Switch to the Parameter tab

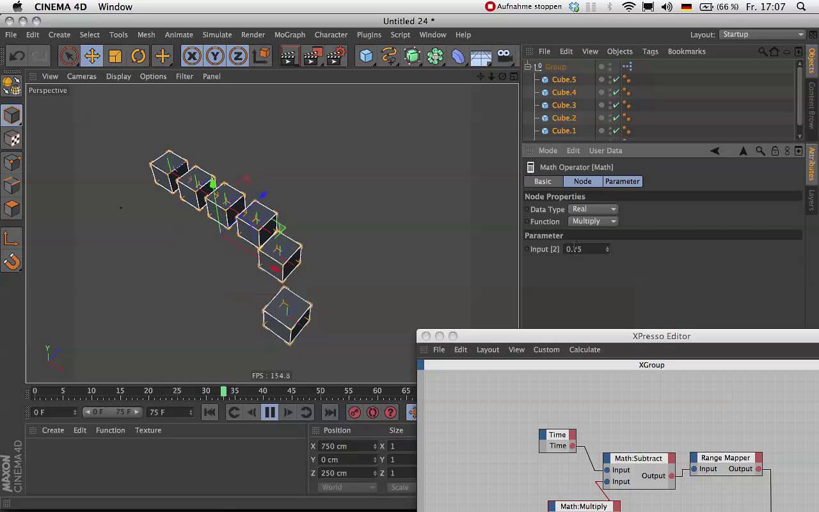point(622,181)
